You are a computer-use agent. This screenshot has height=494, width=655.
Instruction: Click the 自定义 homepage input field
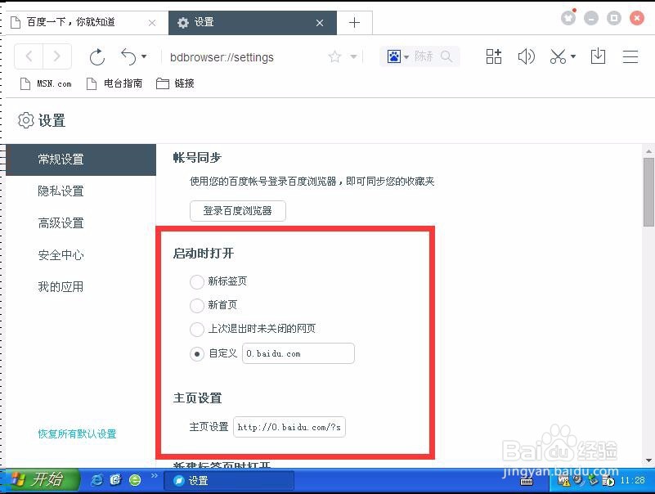click(298, 353)
